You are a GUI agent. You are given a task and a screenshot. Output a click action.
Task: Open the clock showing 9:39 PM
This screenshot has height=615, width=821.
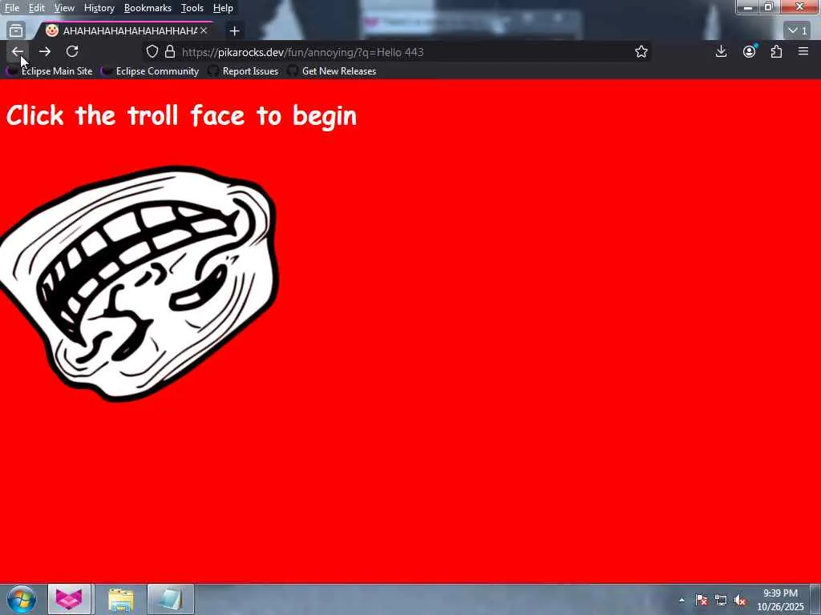pyautogui.click(x=780, y=600)
